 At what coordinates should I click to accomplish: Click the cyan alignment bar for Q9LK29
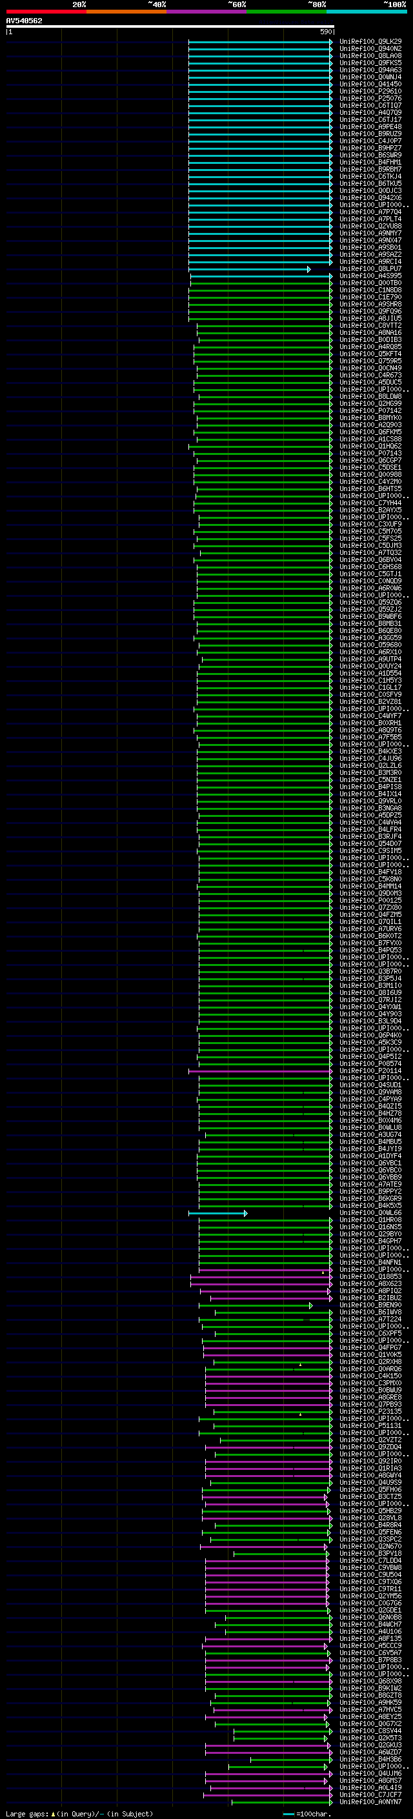coord(260,42)
